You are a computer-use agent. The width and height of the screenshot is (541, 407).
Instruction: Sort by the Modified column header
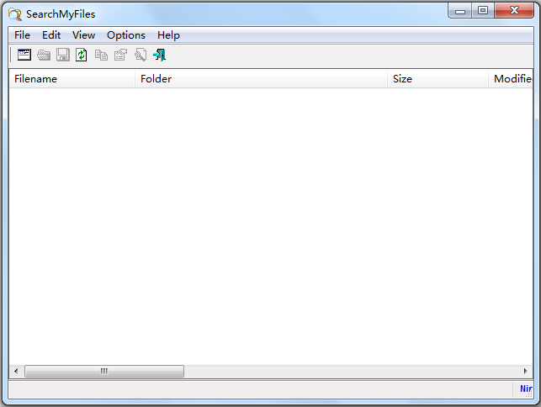[x=511, y=79]
